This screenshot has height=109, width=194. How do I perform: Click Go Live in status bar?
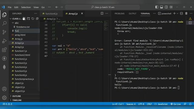click(x=176, y=104)
